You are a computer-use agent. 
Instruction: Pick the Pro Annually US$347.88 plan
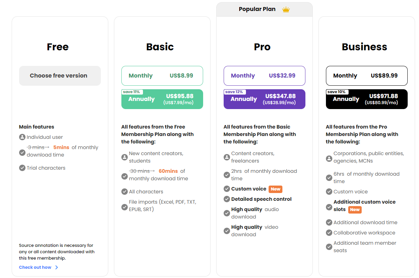tap(264, 99)
